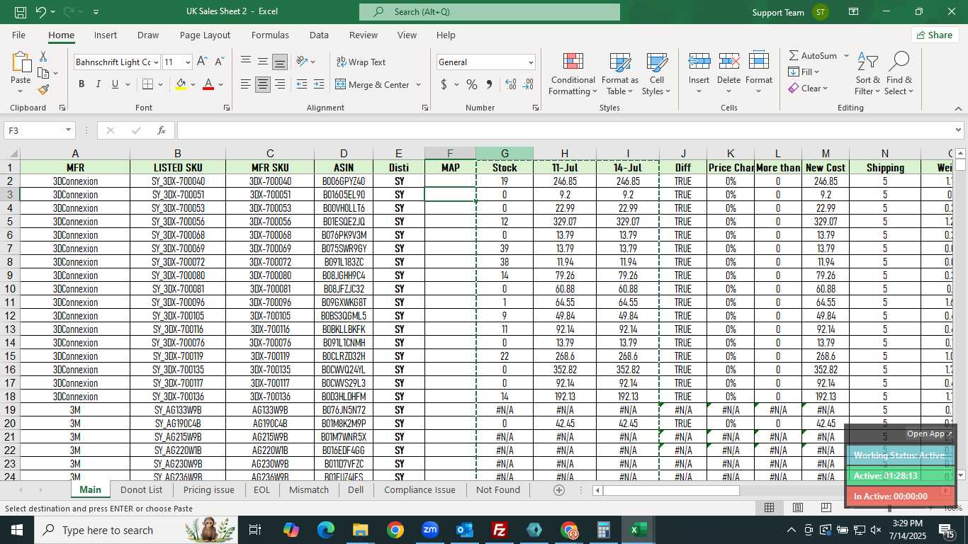Increase font size with large A icon

pos(202,62)
